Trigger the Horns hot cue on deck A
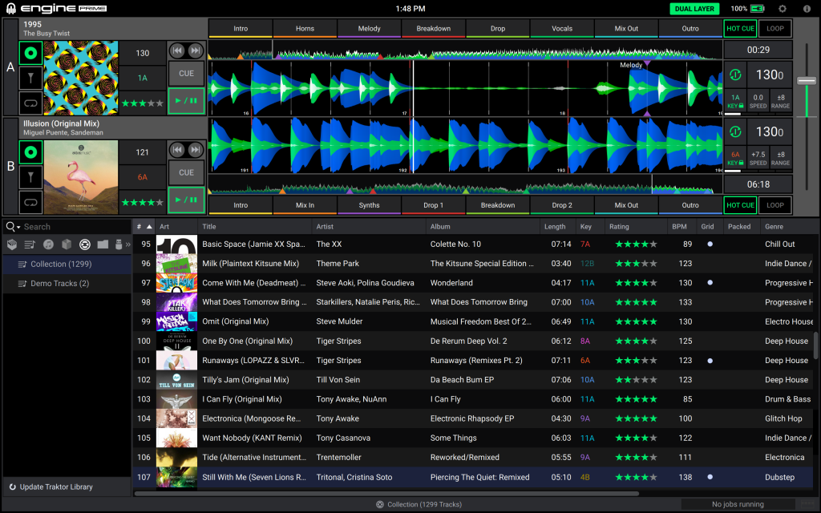The image size is (821, 513). click(305, 29)
